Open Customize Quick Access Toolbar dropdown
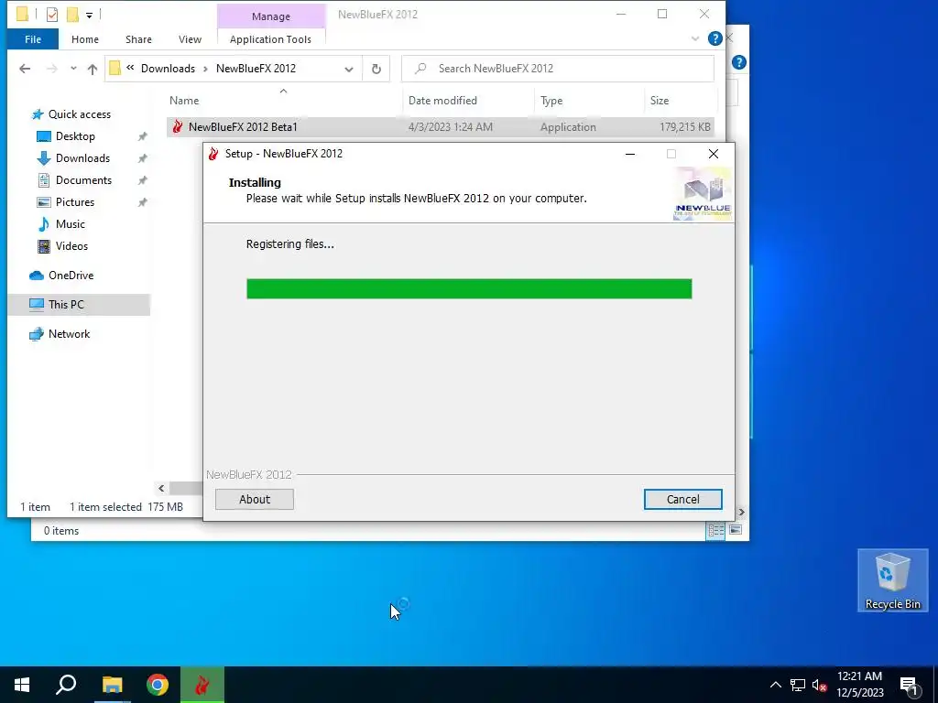Image resolution: width=938 pixels, height=703 pixels. 89,15
